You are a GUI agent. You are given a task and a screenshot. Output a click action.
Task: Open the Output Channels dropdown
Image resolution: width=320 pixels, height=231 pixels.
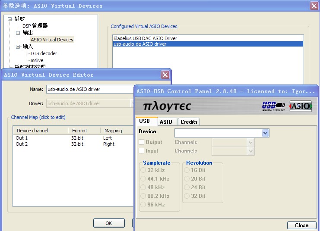pyautogui.click(x=250, y=142)
